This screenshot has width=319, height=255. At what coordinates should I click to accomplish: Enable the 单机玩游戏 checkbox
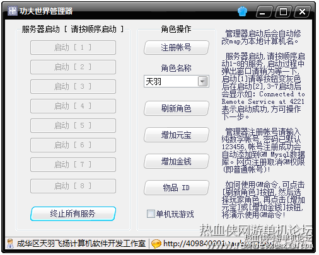click(x=151, y=214)
